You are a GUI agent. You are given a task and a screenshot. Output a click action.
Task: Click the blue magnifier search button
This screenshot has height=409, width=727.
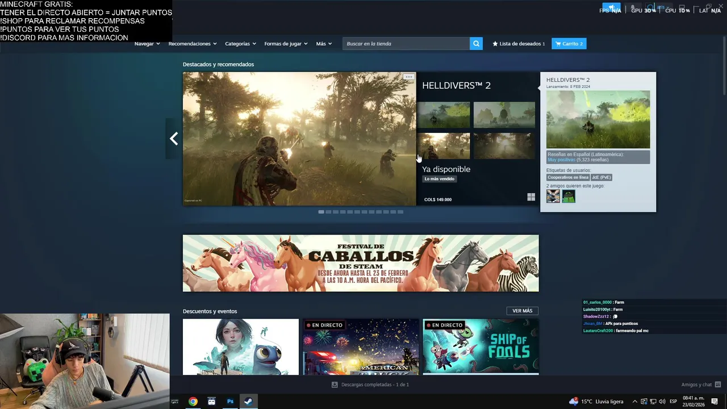pos(476,44)
